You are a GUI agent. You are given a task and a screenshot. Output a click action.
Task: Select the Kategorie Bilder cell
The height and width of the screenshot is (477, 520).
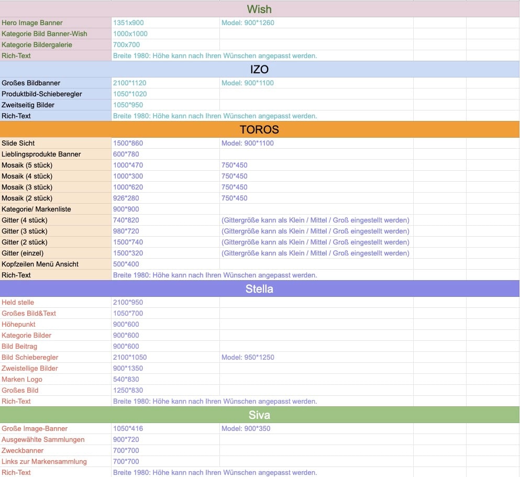[x=56, y=335]
